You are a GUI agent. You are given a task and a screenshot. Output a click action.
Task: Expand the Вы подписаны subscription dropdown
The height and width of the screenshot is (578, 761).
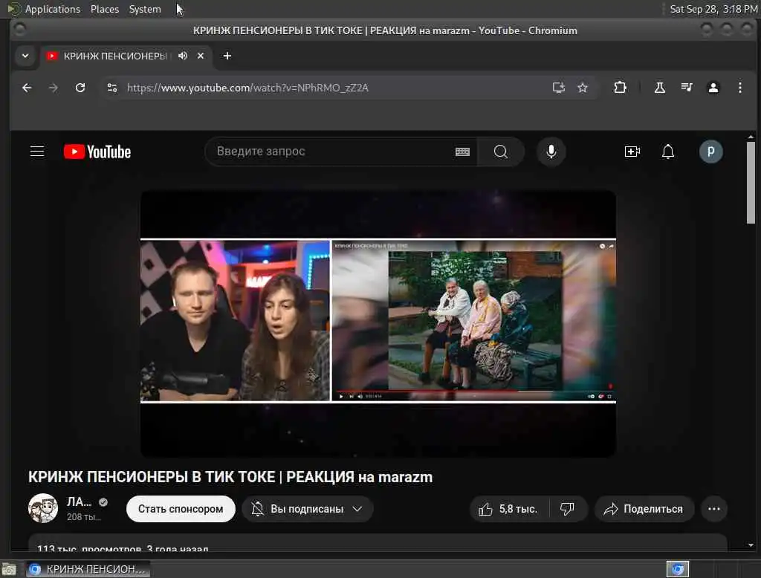tap(307, 509)
